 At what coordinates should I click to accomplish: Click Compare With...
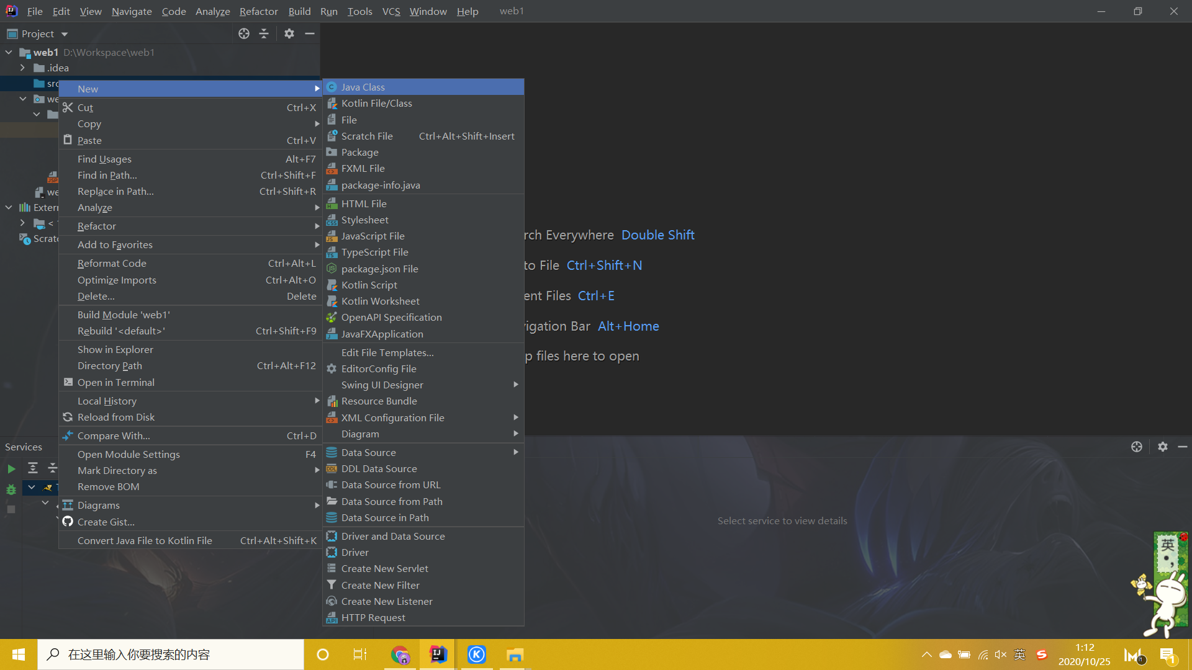[191, 435]
